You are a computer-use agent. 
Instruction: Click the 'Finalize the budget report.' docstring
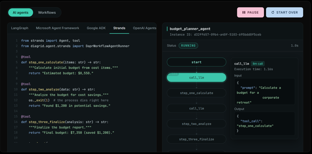[x=61, y=127]
